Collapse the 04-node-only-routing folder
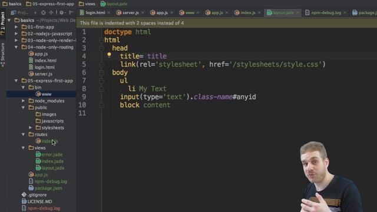 pyautogui.click(x=16, y=47)
